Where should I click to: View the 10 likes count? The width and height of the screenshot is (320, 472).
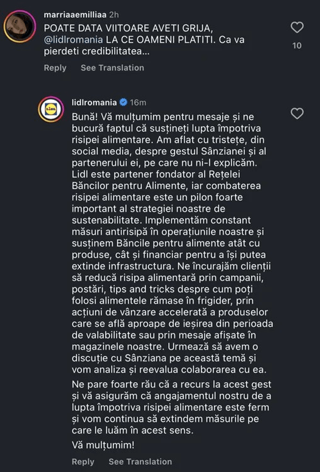297,45
